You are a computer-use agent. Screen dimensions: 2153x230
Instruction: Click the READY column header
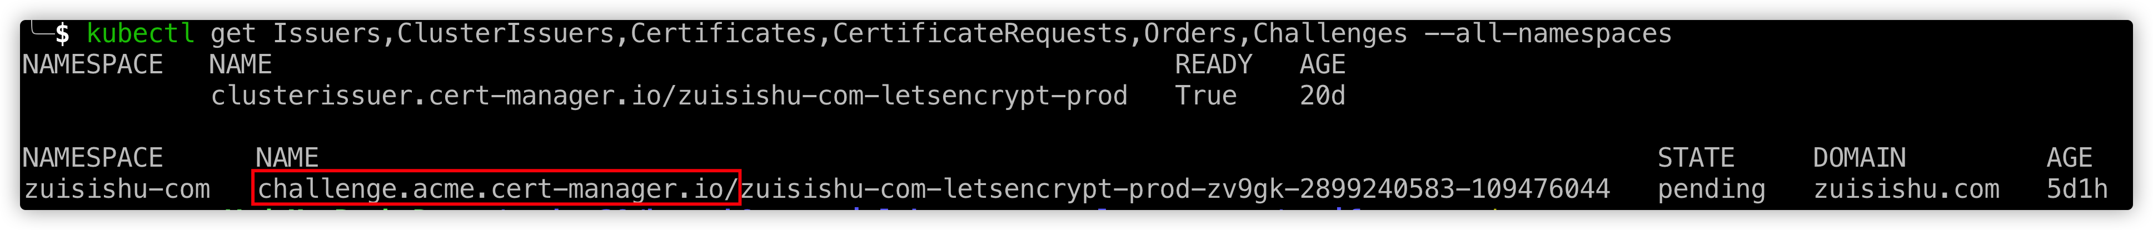[1214, 64]
